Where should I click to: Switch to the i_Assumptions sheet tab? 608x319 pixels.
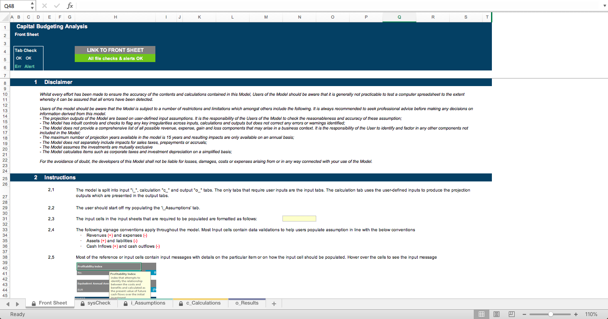point(144,303)
